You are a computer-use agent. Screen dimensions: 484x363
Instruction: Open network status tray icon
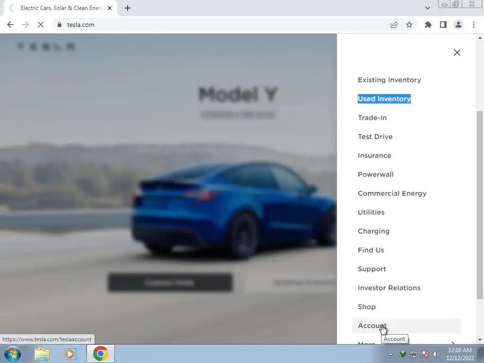pyautogui.click(x=414, y=354)
